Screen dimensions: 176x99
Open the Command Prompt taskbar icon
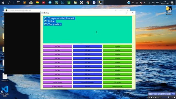[x=18, y=2]
